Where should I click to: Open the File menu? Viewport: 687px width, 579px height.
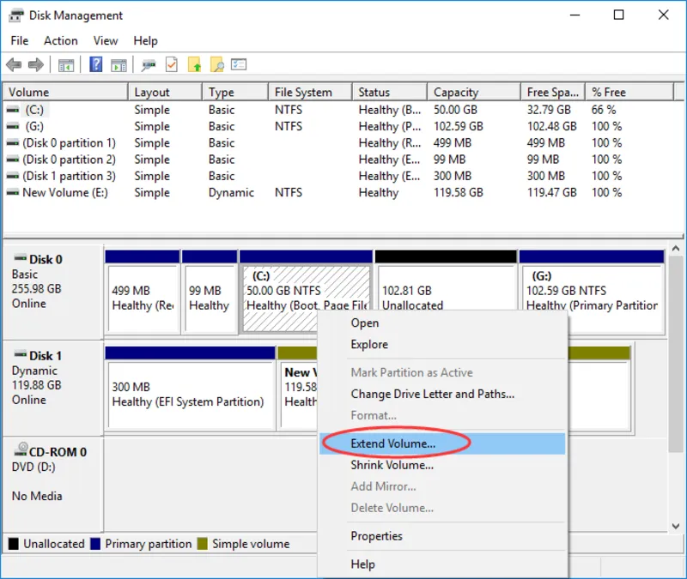pos(19,40)
